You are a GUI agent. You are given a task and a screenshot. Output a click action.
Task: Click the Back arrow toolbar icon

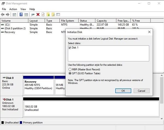click(x=3, y=15)
